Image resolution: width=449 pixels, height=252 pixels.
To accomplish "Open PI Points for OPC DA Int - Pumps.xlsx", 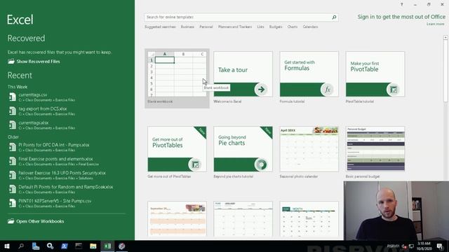I will point(48,147).
